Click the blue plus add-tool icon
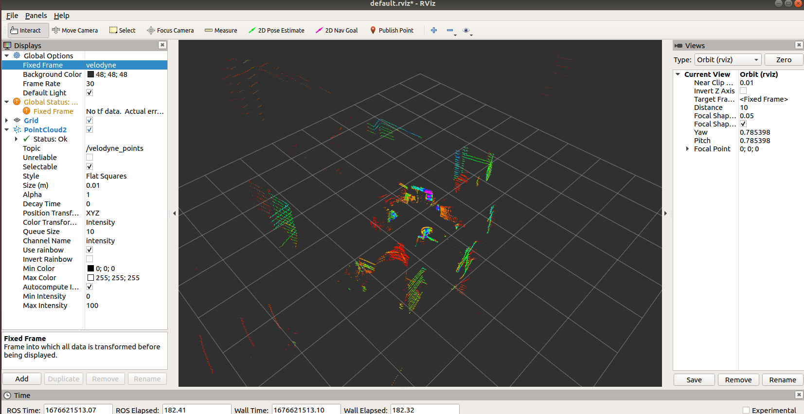The width and height of the screenshot is (804, 414). [x=434, y=30]
